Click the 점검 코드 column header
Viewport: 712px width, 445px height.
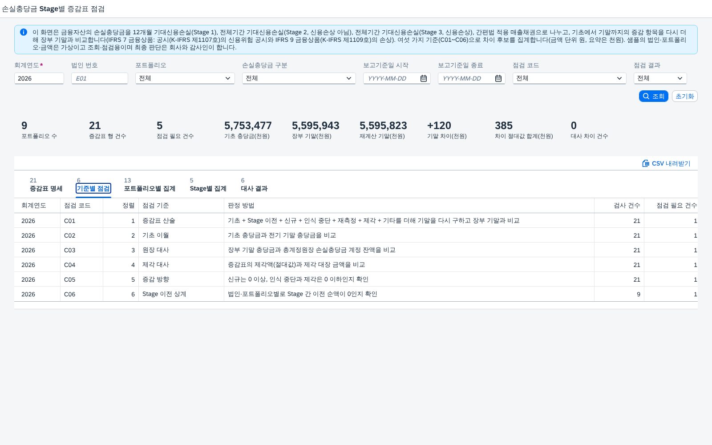pos(81,205)
